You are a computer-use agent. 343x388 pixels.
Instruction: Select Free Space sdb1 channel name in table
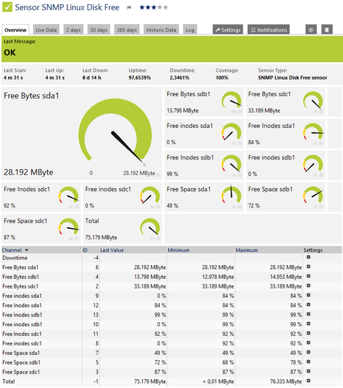pos(21,363)
